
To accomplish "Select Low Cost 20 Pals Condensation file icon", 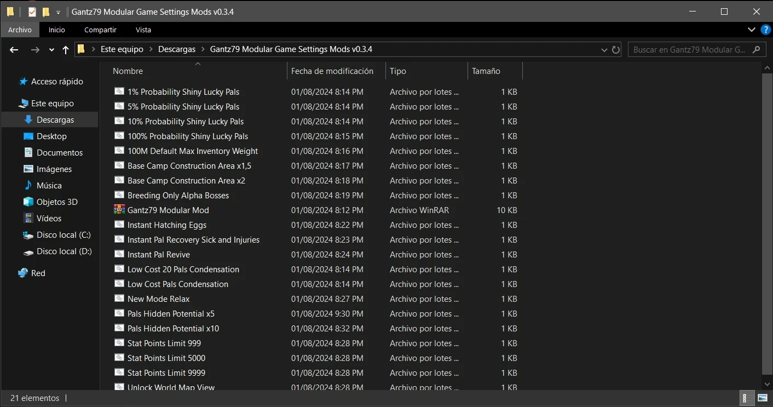I will click(119, 269).
